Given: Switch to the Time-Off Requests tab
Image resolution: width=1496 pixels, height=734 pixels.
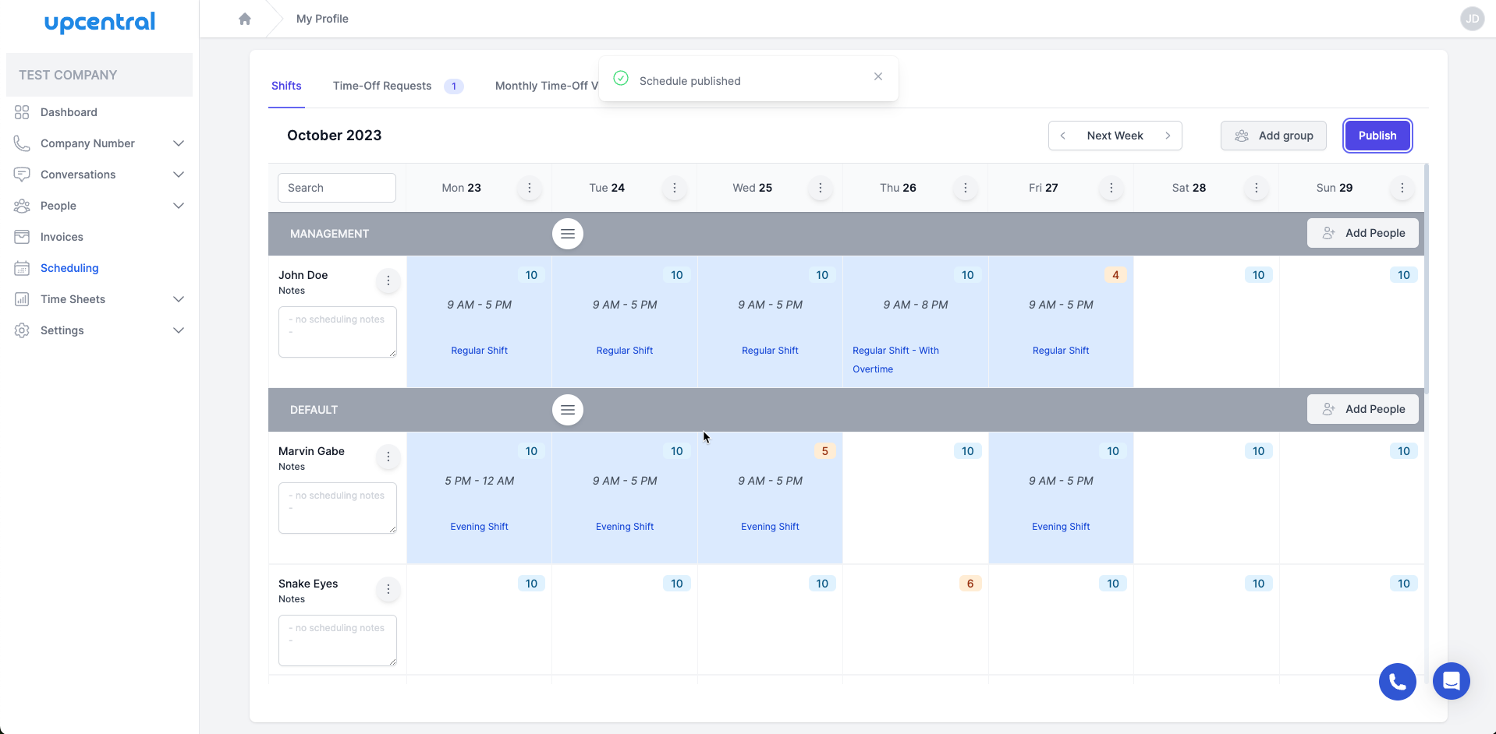Looking at the screenshot, I should (x=382, y=86).
